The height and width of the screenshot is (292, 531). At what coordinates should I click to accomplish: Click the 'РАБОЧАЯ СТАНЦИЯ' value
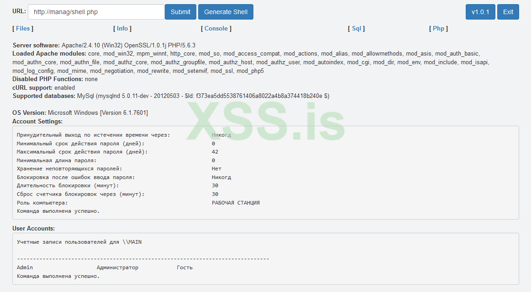[x=236, y=203]
